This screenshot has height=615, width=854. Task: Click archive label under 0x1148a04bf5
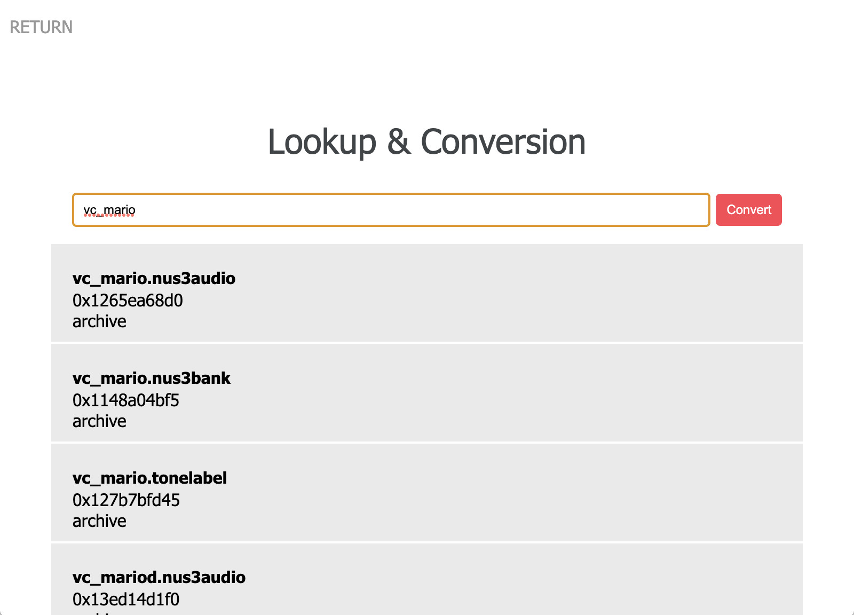(x=99, y=421)
